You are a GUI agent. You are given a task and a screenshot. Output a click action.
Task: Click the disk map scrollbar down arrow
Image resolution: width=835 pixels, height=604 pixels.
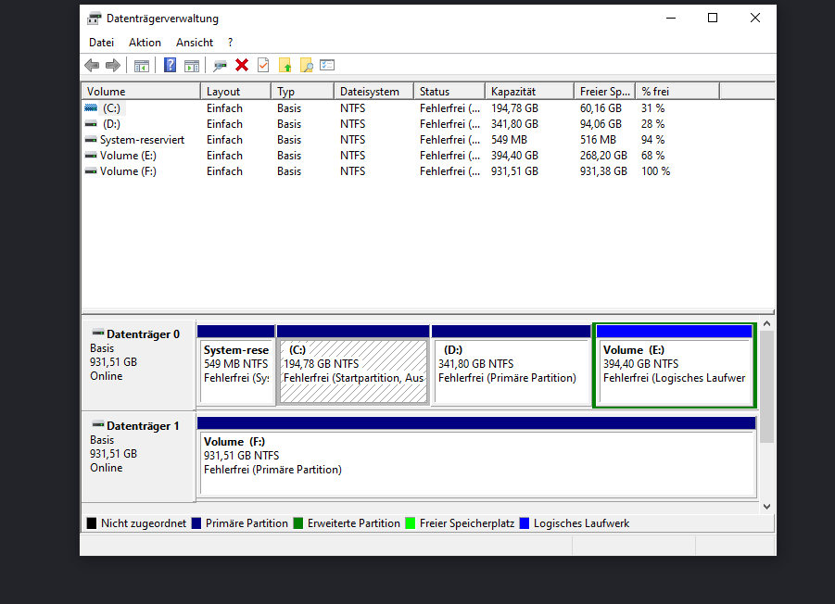766,507
